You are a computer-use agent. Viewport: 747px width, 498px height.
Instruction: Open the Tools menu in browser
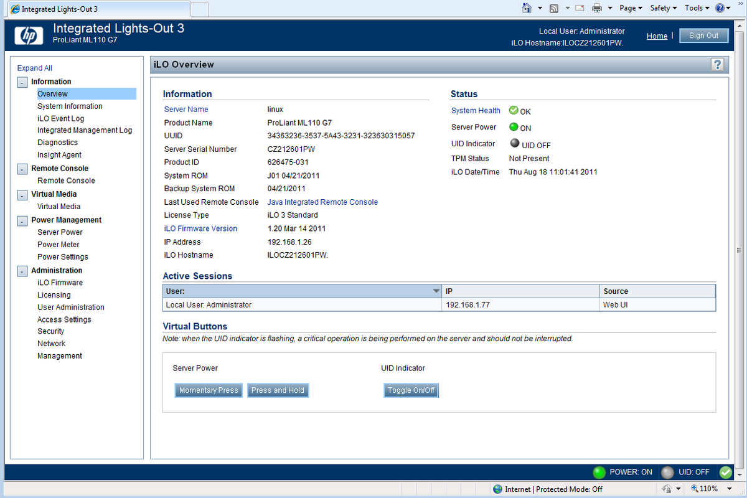coord(695,8)
